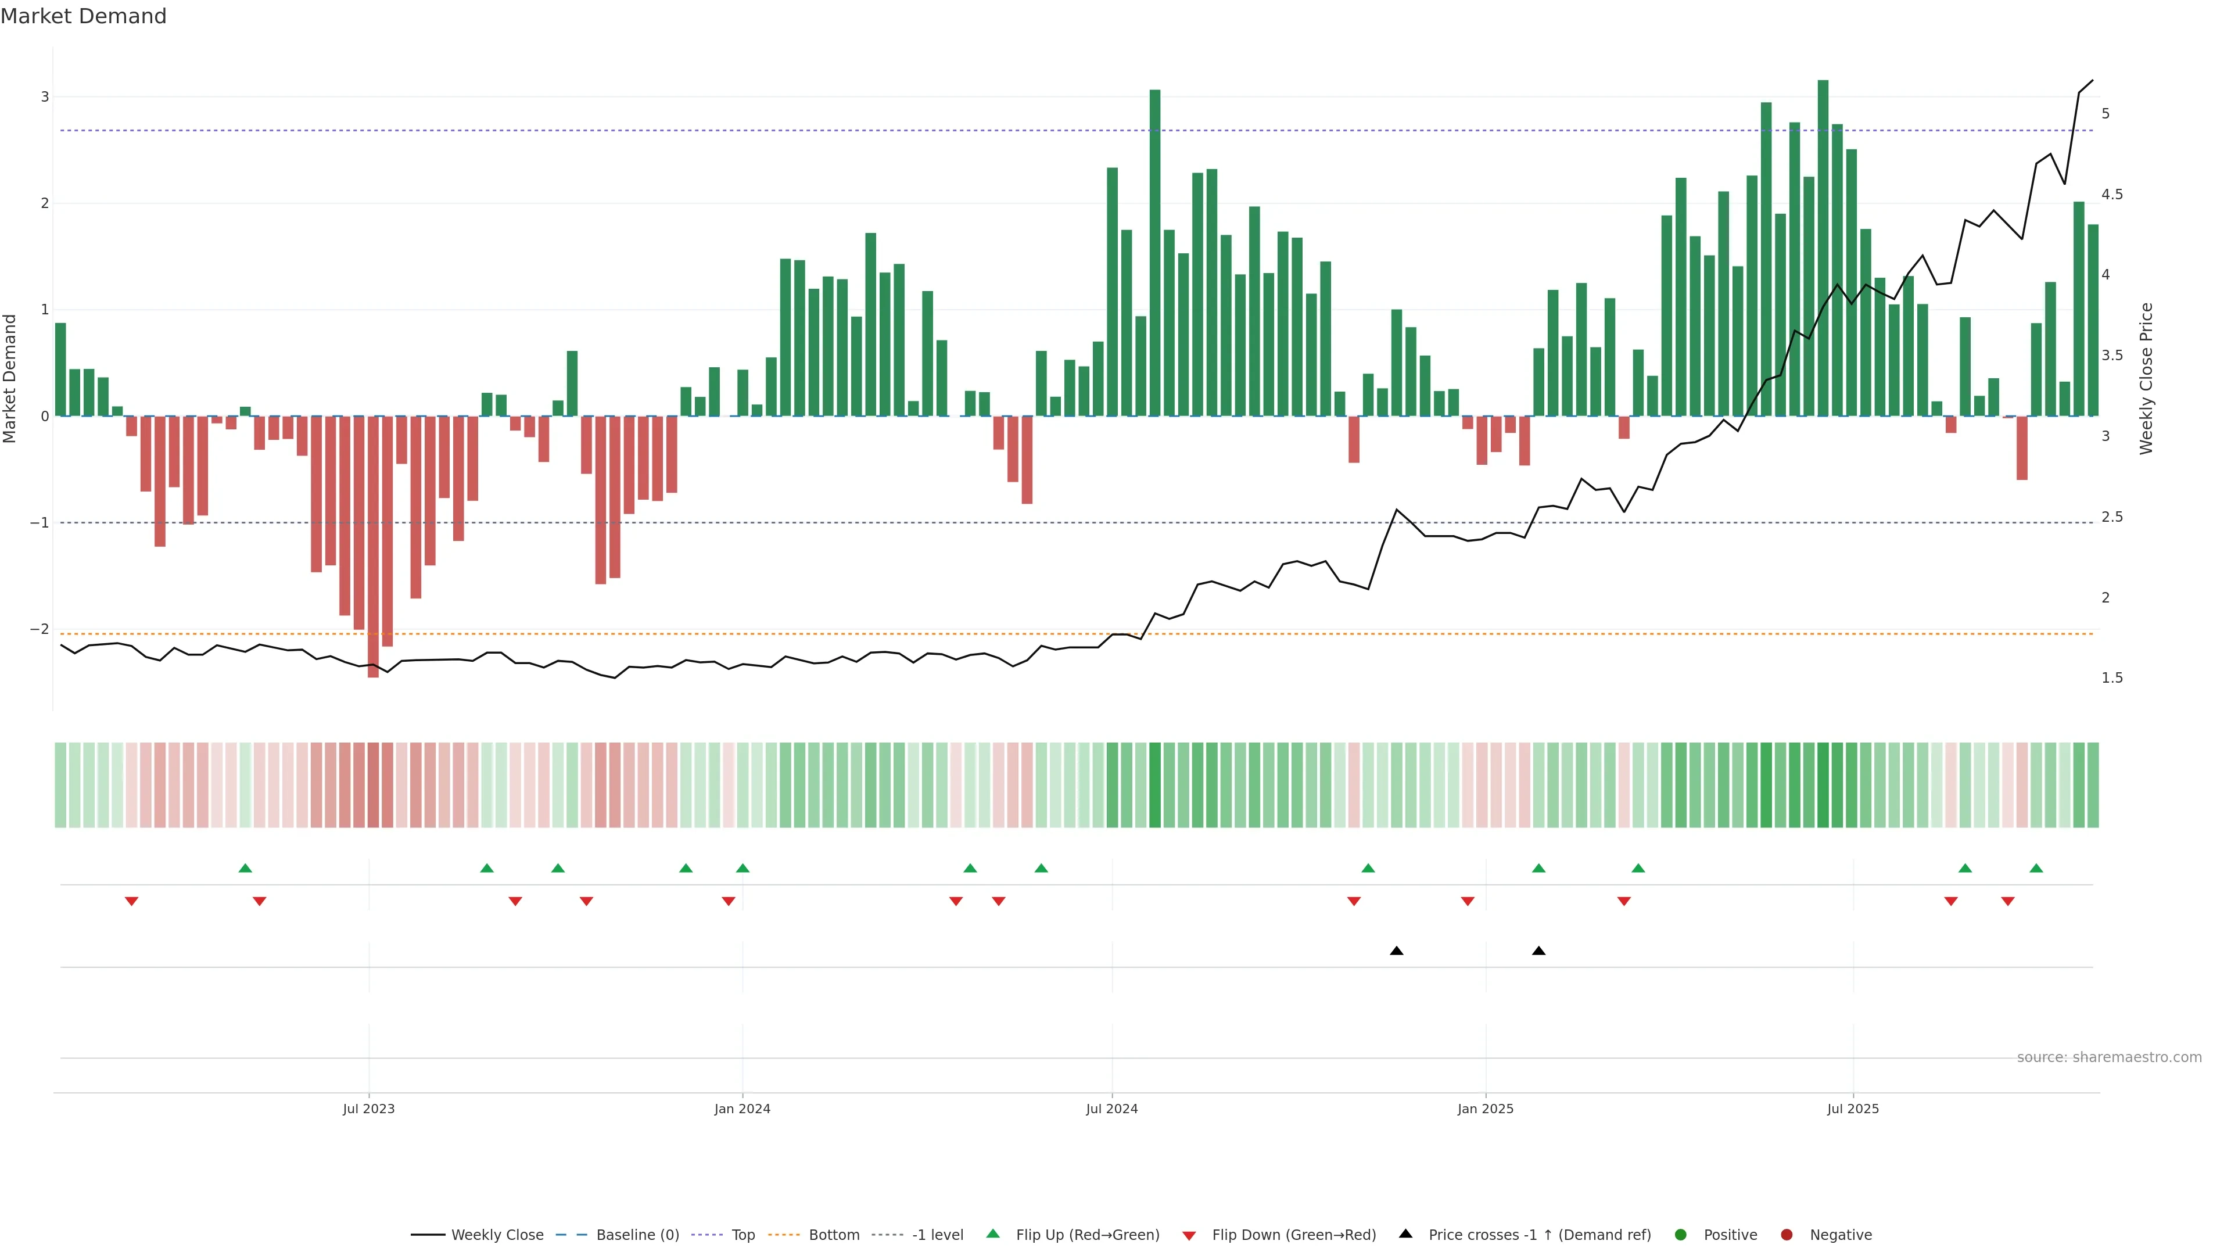Screen dimensions: 2231x1255
Task: Click the first red flip-down triangle marker
Action: (132, 902)
